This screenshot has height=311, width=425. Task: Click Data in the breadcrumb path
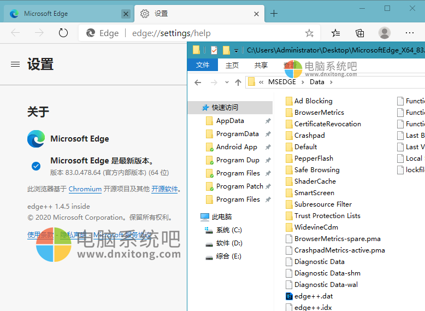click(317, 82)
